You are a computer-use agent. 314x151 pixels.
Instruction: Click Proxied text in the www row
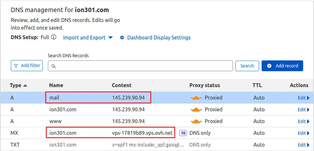click(x=213, y=121)
